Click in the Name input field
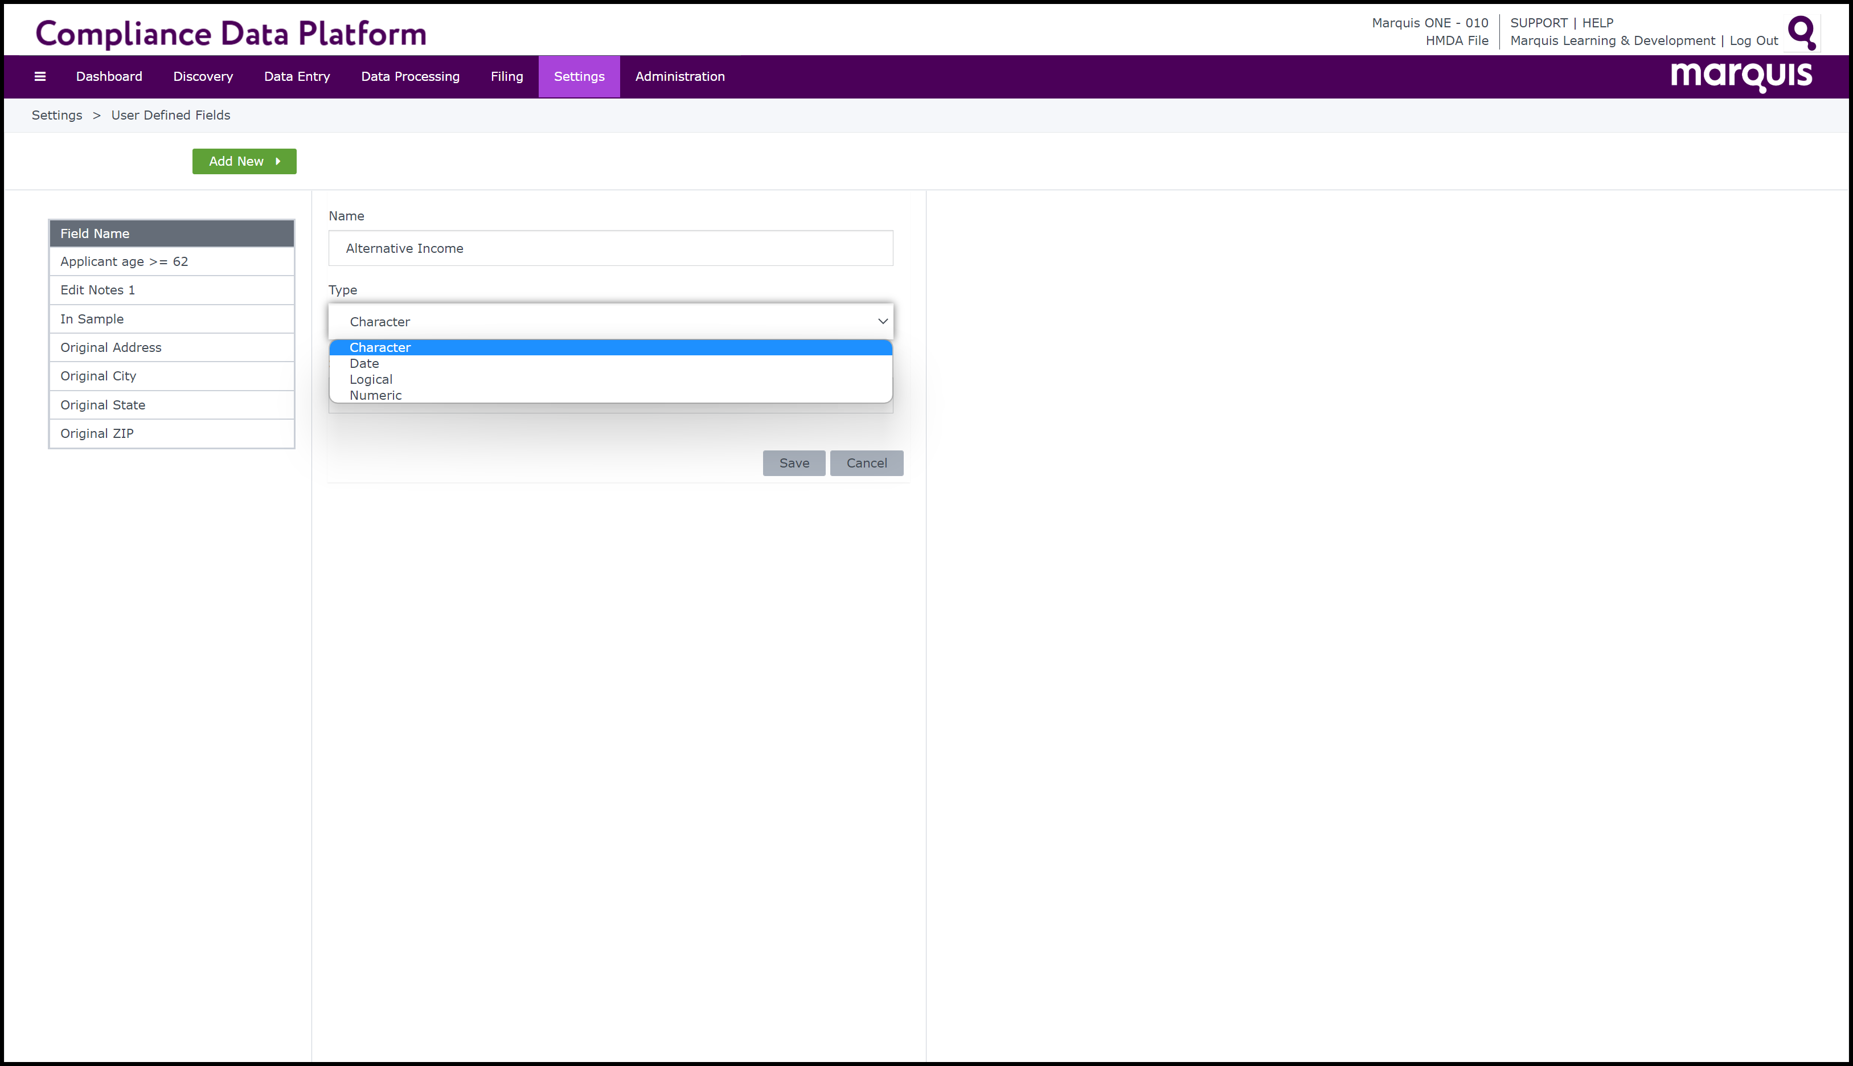The height and width of the screenshot is (1066, 1853). 610,248
